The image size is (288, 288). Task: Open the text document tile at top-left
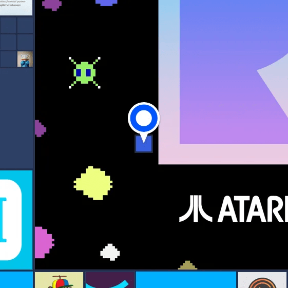16,8
